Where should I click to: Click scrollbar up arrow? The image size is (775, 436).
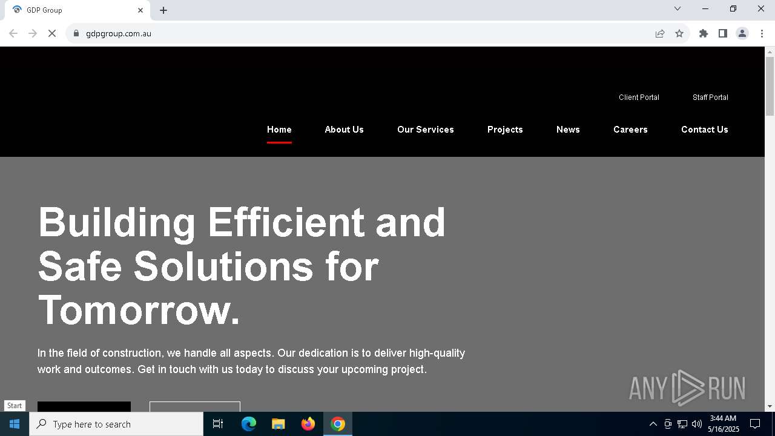pos(770,51)
